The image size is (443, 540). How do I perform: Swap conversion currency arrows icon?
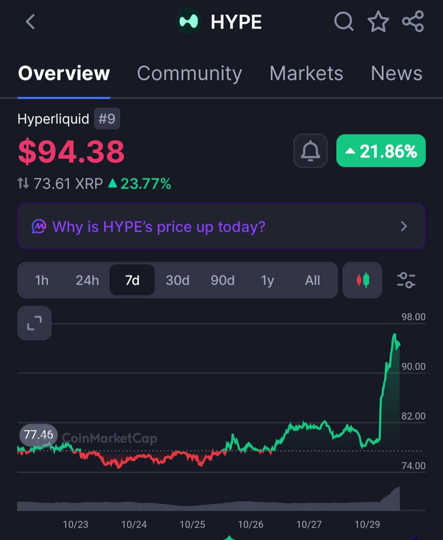[23, 183]
